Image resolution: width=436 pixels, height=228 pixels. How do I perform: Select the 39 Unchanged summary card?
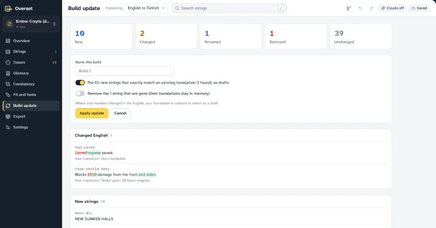coord(361,36)
